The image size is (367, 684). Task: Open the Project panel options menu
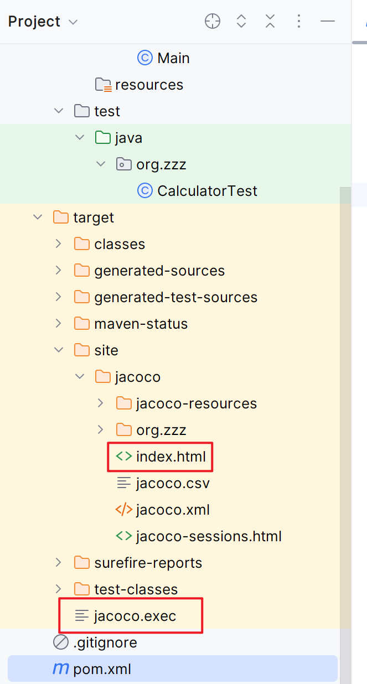(299, 22)
